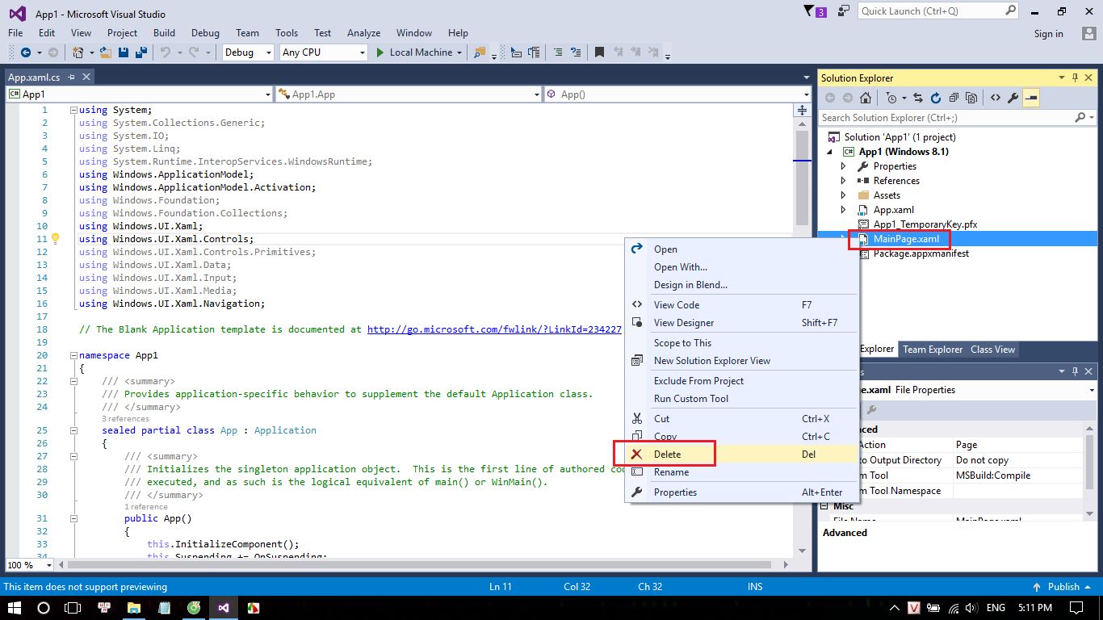Click the View Code brackets icon
The image size is (1103, 620).
pyautogui.click(x=995, y=98)
